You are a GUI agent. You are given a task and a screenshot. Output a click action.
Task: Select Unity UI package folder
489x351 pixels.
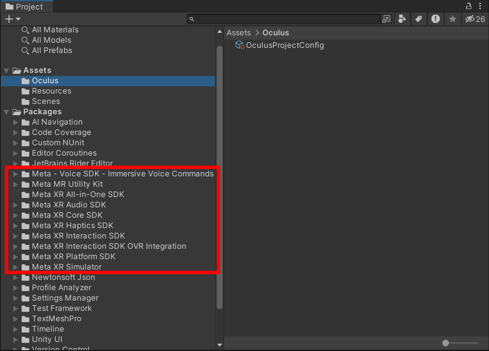47,339
